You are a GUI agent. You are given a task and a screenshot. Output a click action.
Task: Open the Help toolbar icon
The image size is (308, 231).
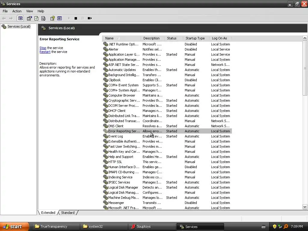52,18
